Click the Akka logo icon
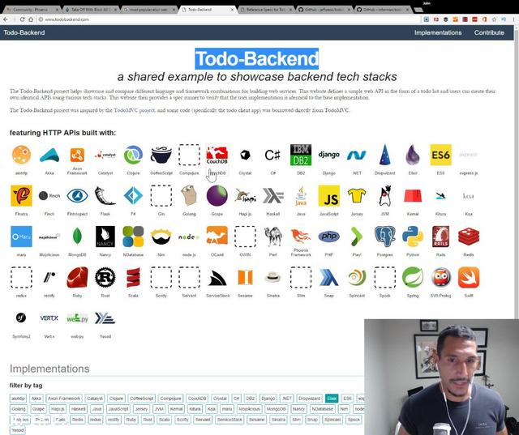The image size is (519, 435). (x=49, y=155)
